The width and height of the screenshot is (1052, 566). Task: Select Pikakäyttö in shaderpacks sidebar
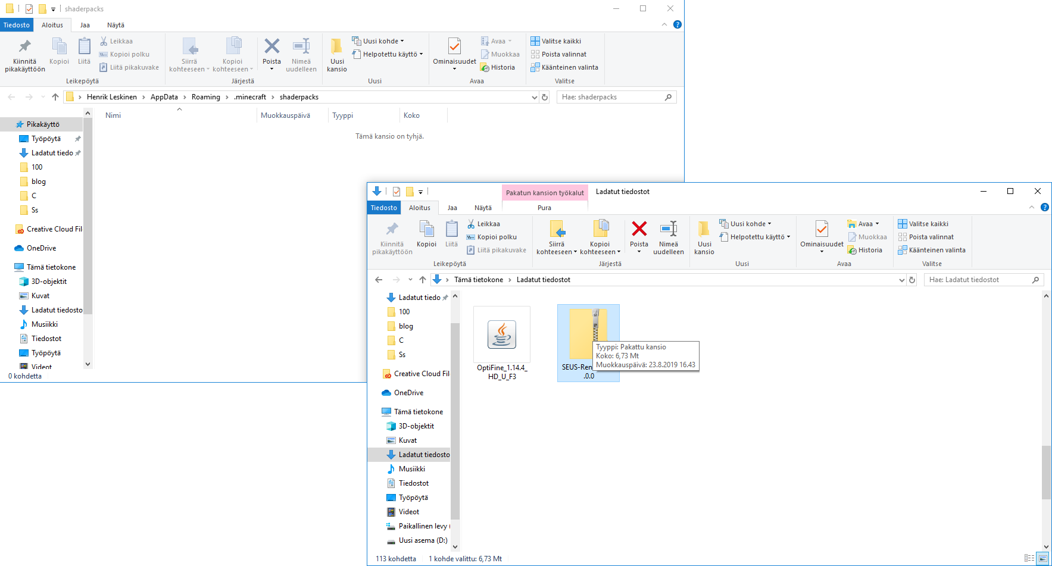tap(42, 124)
